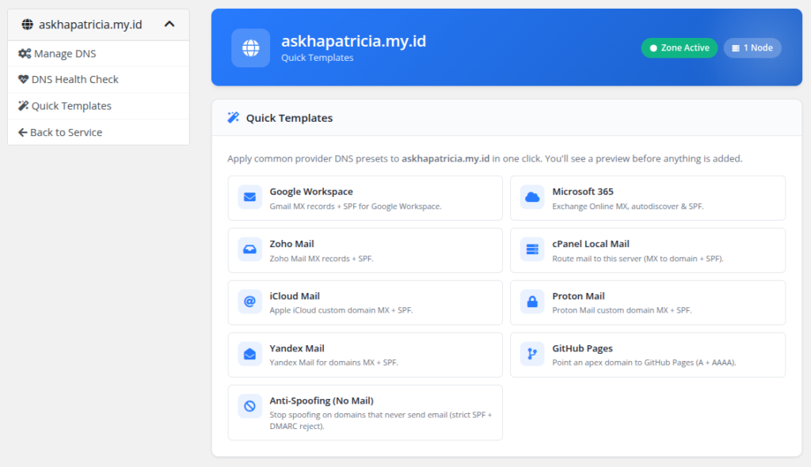Click the GitHub Pages branch icon

click(x=532, y=354)
